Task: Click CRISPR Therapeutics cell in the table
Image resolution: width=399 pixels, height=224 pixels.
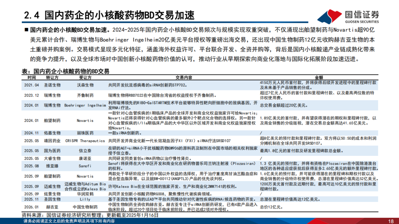Action: pos(85,141)
